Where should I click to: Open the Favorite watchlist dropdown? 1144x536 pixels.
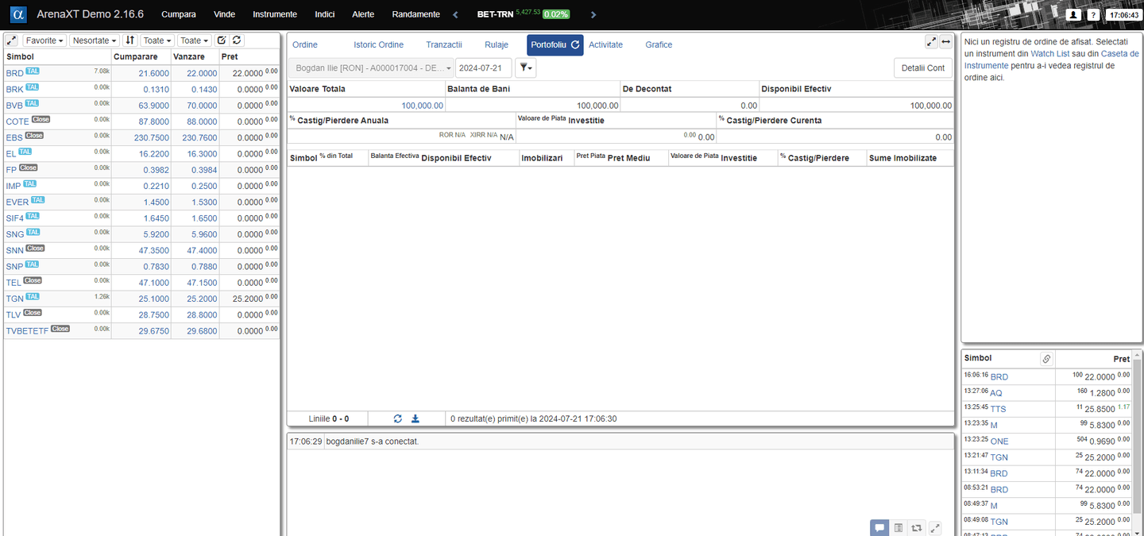[44, 40]
